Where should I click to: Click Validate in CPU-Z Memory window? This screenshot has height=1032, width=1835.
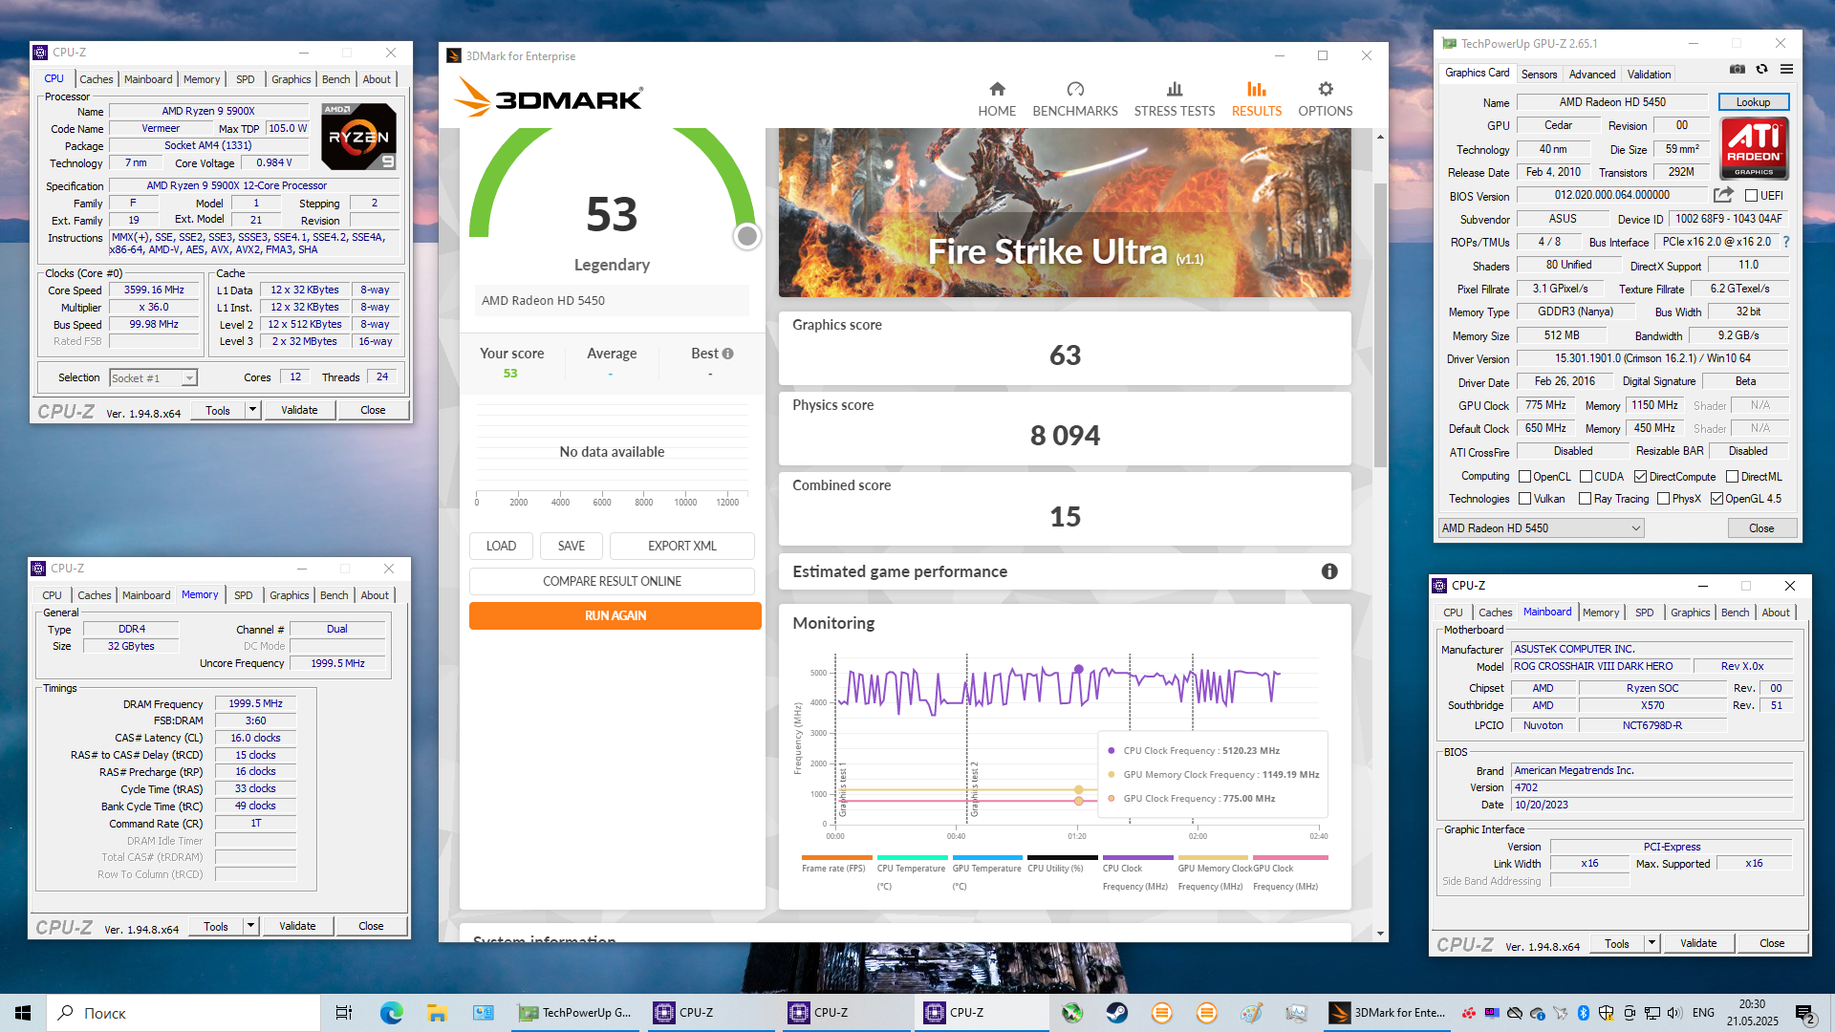click(297, 926)
